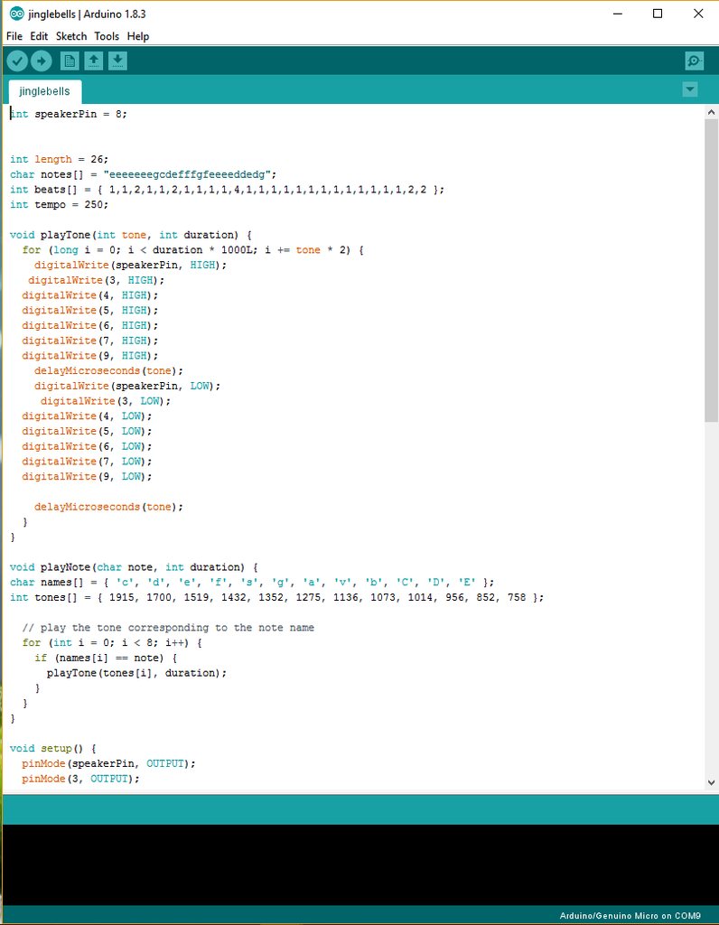
Task: Click the 'void playTone' function declaration
Action: click(131, 235)
